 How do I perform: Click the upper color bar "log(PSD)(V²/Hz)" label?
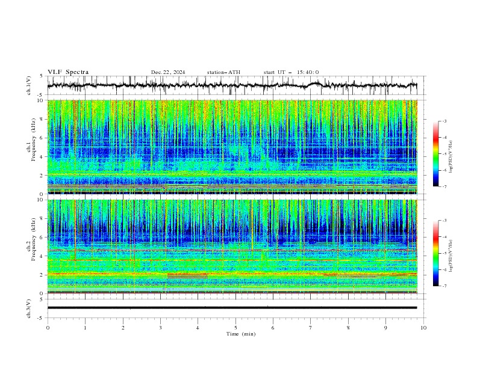[451, 157]
